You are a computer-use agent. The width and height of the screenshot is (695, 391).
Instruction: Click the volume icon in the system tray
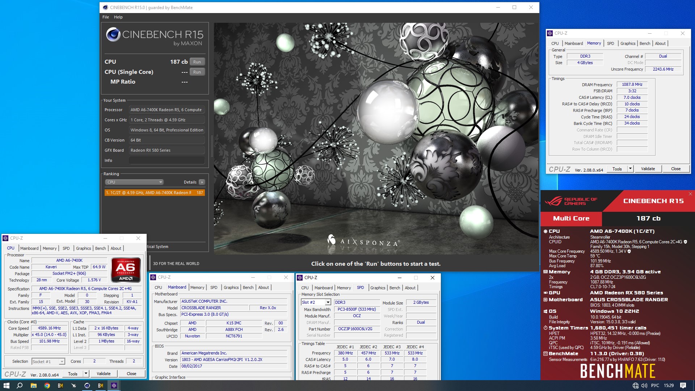[x=644, y=386]
